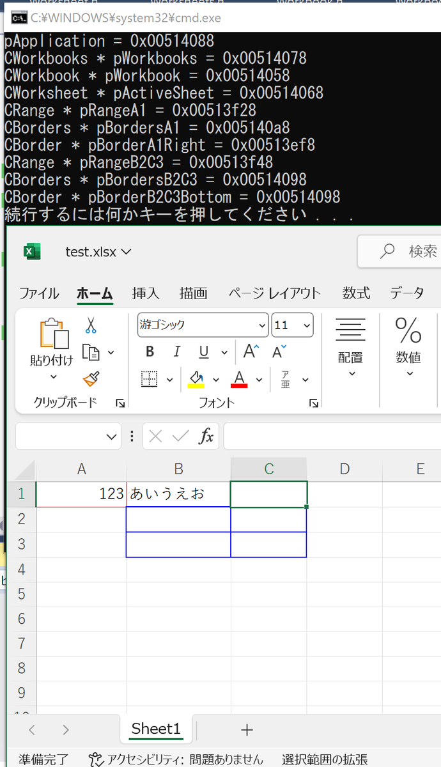Select row 7 header

(22, 644)
